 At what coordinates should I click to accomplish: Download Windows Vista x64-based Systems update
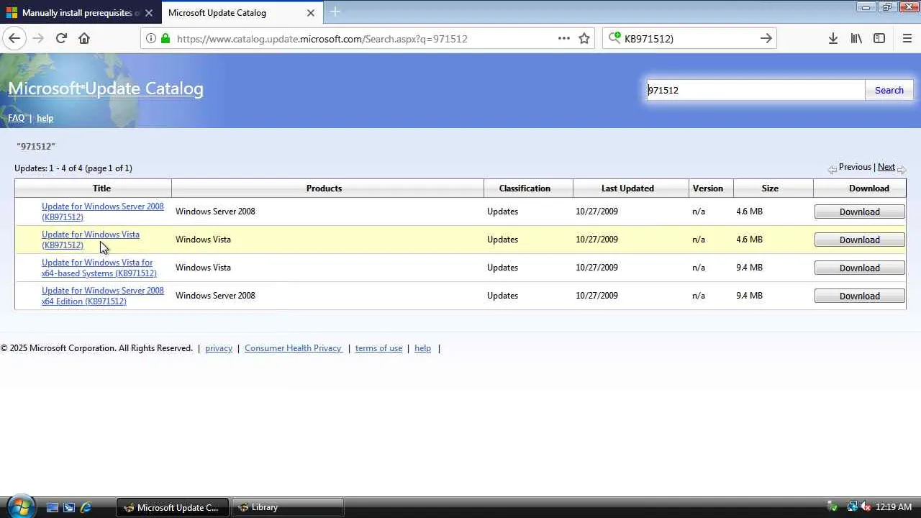(859, 268)
